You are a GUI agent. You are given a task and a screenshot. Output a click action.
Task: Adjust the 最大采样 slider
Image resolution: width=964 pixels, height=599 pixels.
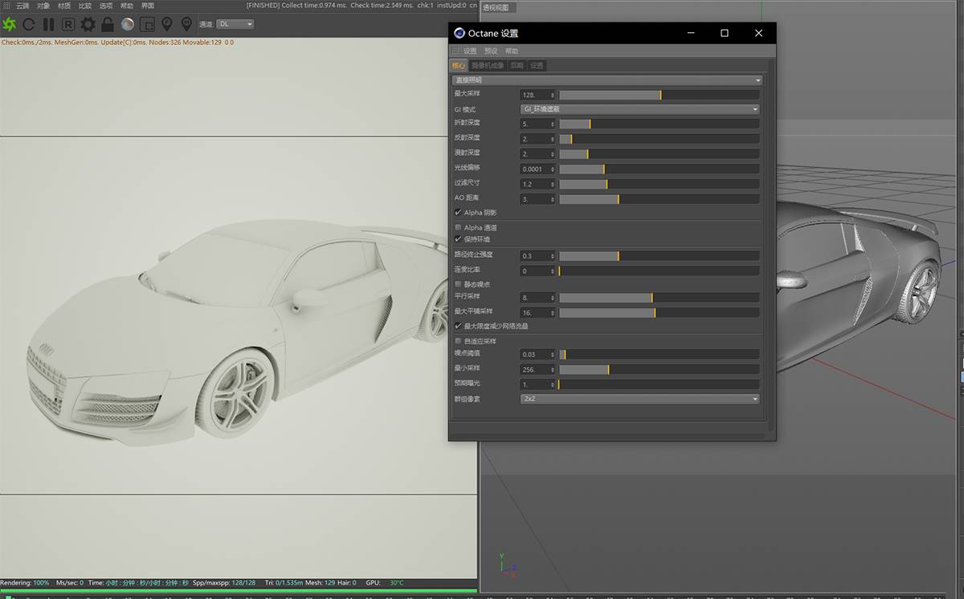660,95
